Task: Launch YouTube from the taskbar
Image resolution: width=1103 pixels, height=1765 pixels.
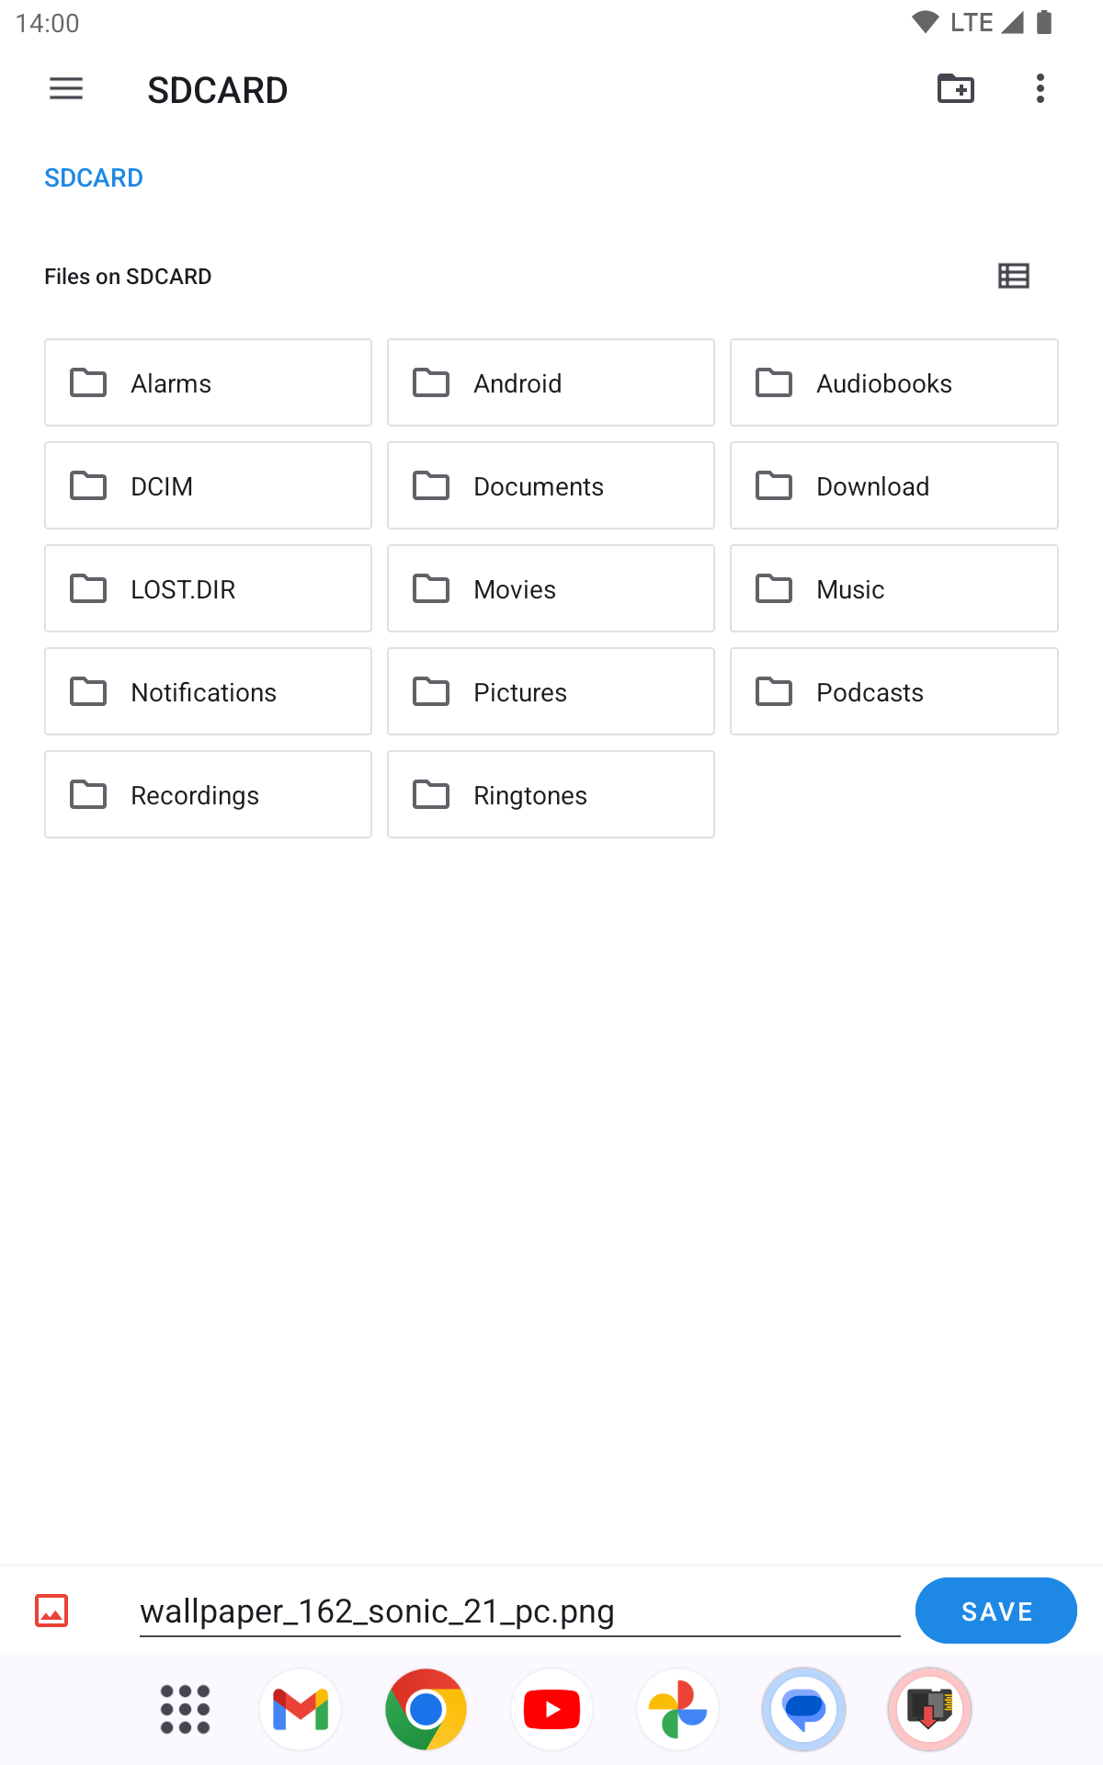Action: click(551, 1710)
